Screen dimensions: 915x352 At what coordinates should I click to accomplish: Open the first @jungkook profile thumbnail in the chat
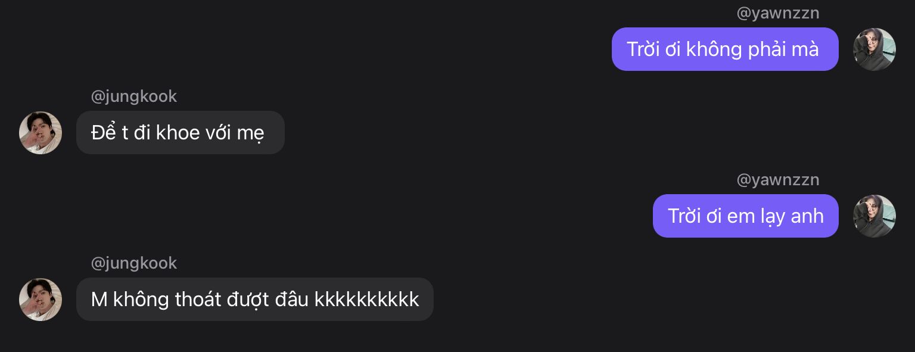tap(41, 133)
